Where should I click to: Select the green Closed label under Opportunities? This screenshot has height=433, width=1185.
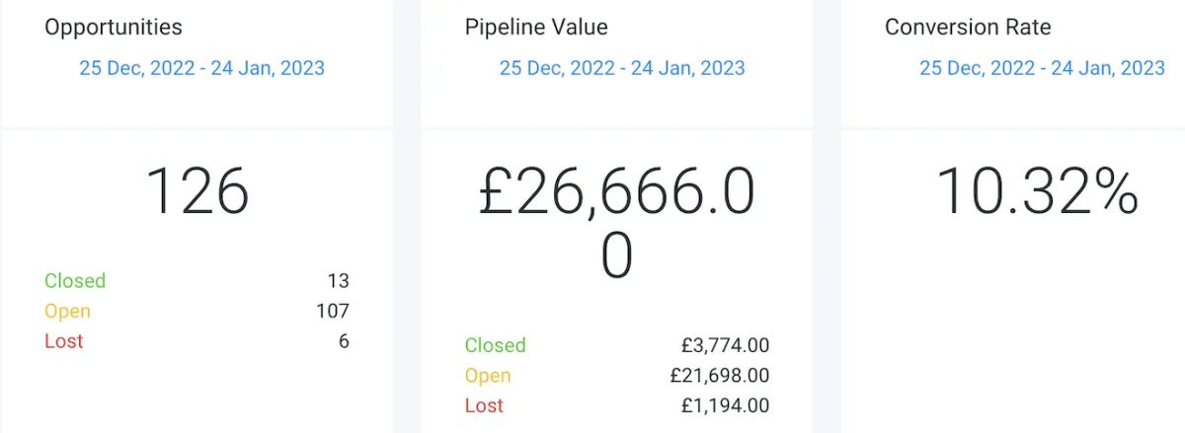coord(75,281)
